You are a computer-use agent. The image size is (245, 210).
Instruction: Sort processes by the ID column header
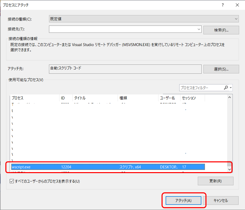click(x=63, y=98)
